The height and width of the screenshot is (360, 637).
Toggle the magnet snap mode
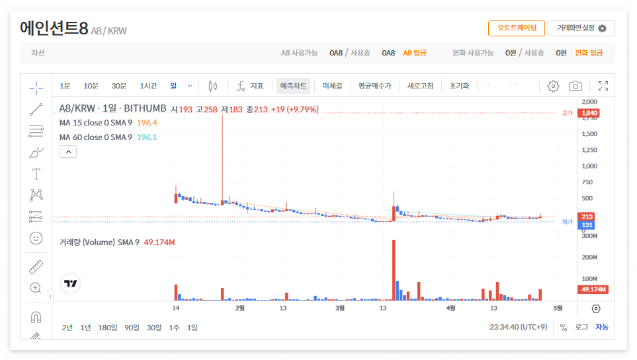36,317
